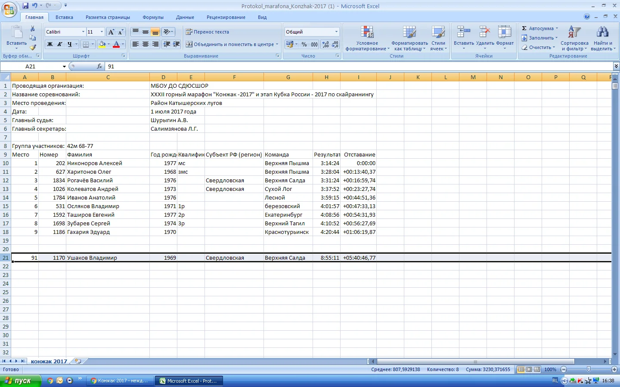Viewport: 620px width, 387px height.
Task: Open the Calibri font name dropdown
Action: [x=83, y=32]
